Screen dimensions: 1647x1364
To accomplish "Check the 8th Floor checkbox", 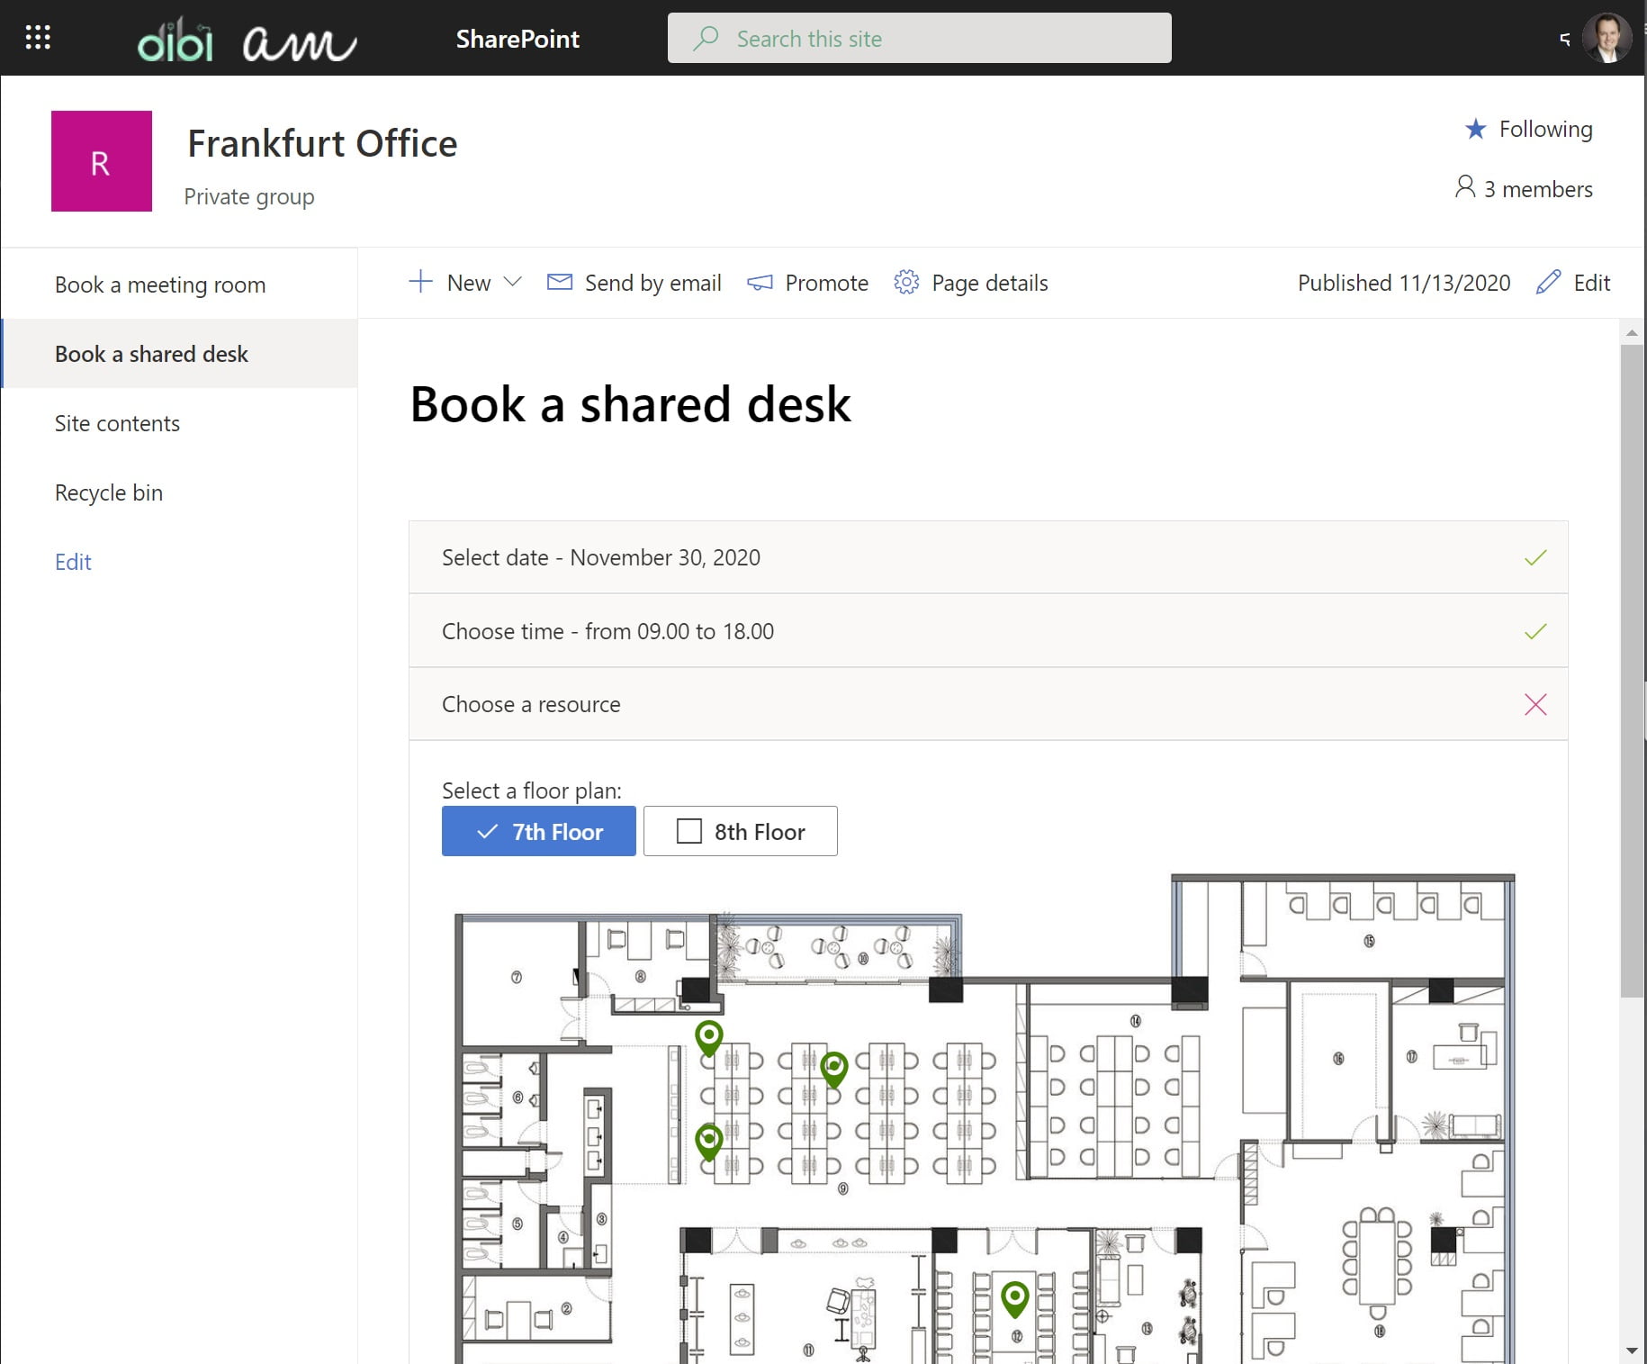I will tap(688, 831).
